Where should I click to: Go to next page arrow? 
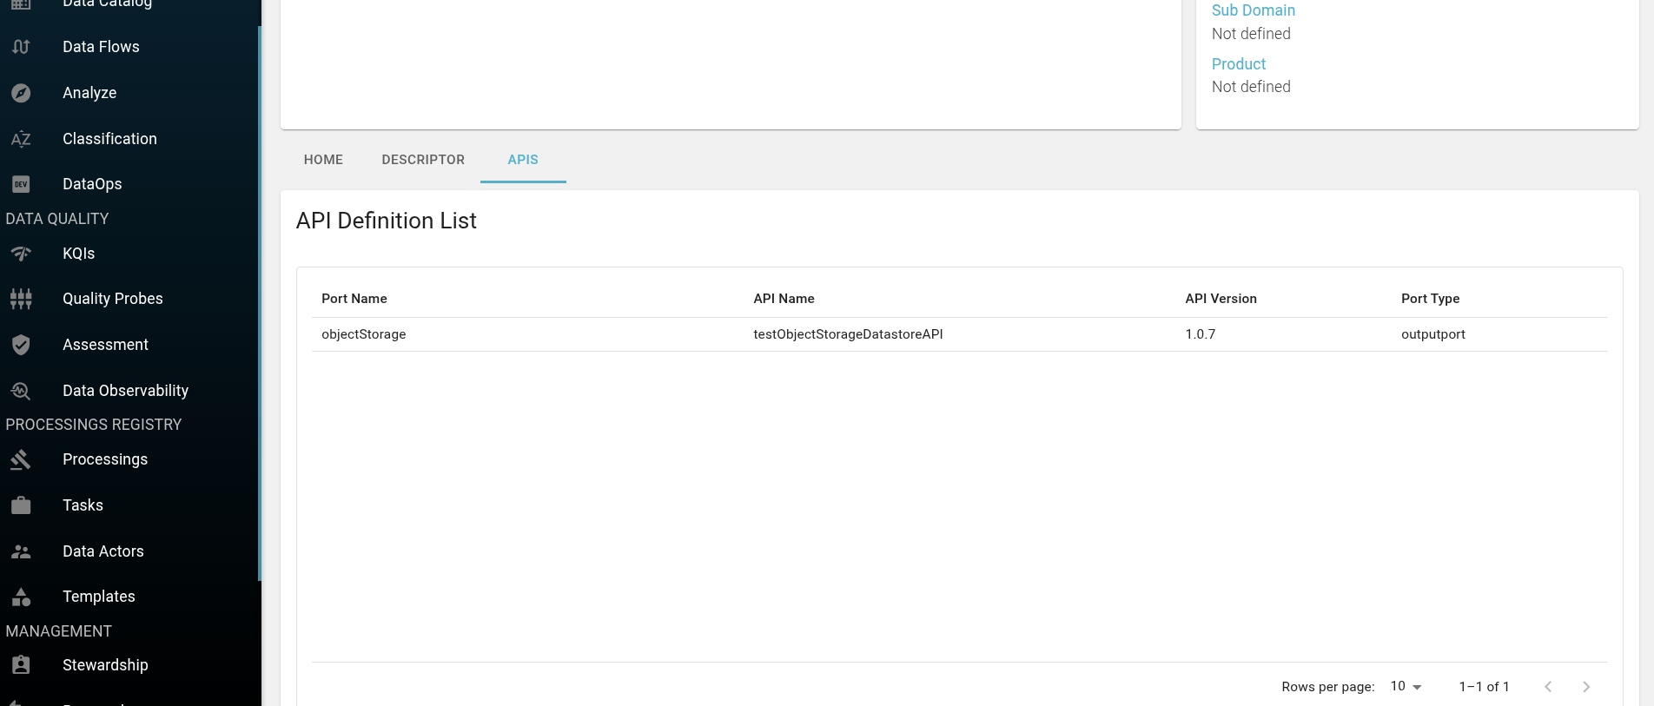pyautogui.click(x=1586, y=687)
